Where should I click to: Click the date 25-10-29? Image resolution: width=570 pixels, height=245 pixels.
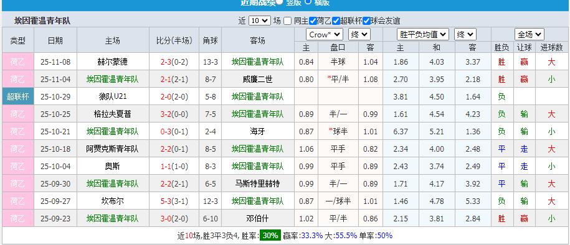point(55,96)
